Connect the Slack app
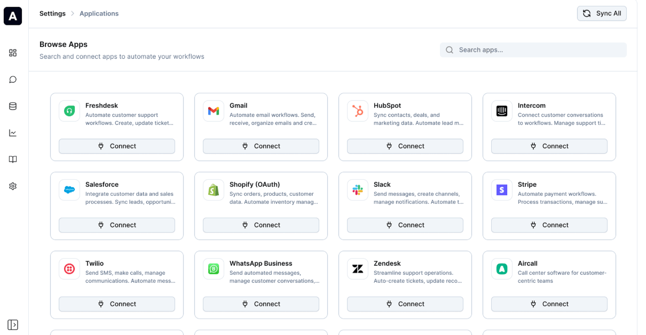The image size is (646, 335). pos(405,225)
